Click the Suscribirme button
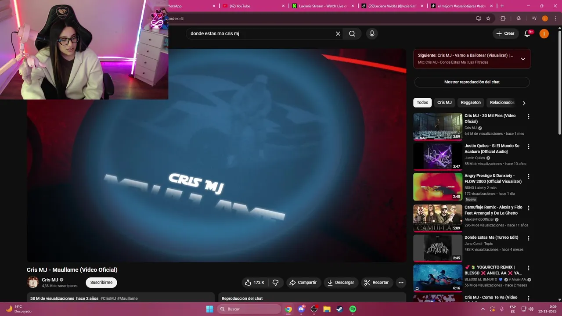This screenshot has height=316, width=562. pos(101,283)
